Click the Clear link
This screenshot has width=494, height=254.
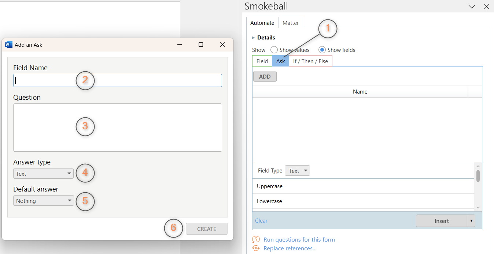point(261,221)
